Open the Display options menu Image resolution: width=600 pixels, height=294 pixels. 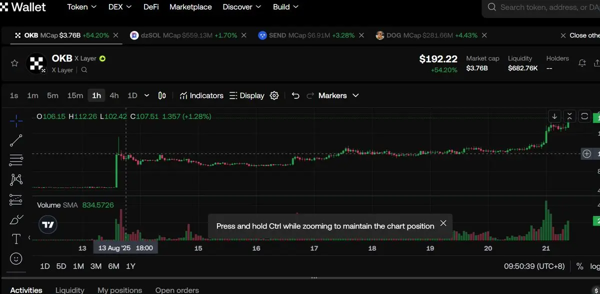pos(246,95)
